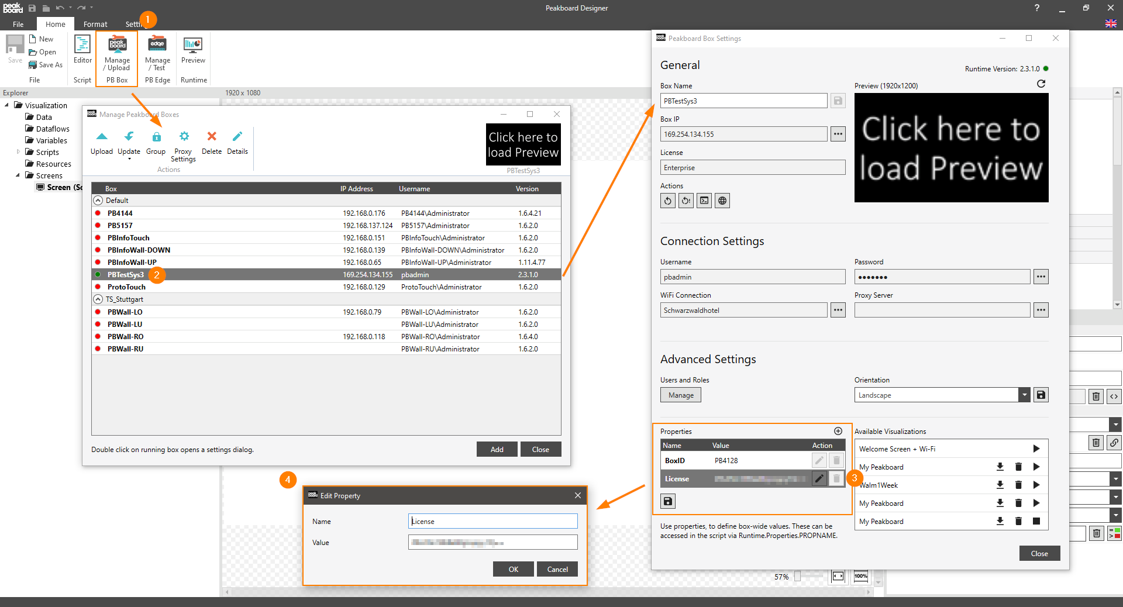1123x607 pixels.
Task: Click the Upload action in Manage Peakboard Boxes
Action: [102, 143]
